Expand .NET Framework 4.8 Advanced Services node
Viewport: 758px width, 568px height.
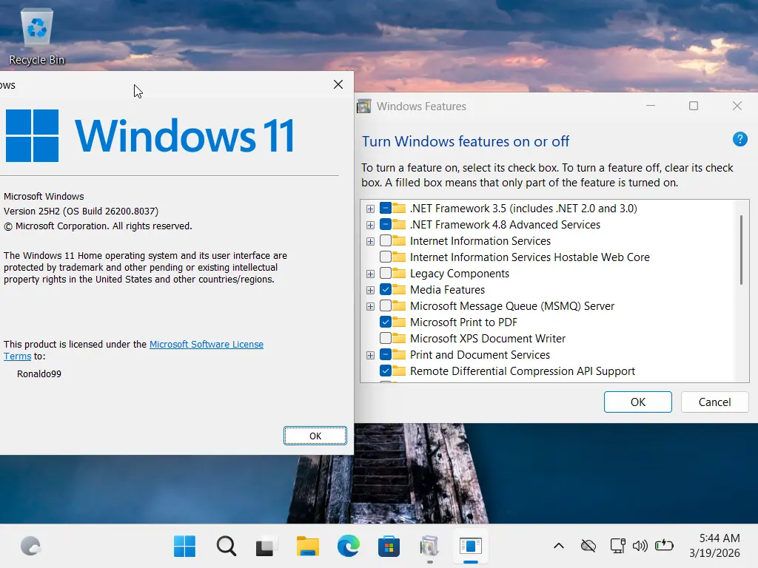[x=370, y=225]
